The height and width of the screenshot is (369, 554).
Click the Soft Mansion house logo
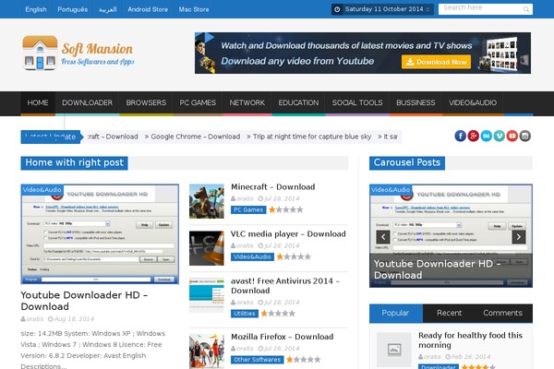(x=40, y=53)
